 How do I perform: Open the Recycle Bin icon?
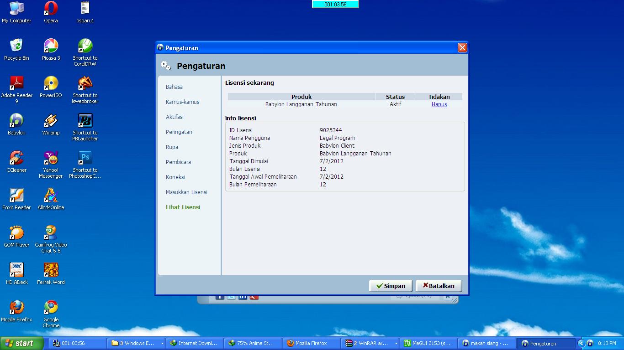(x=16, y=50)
